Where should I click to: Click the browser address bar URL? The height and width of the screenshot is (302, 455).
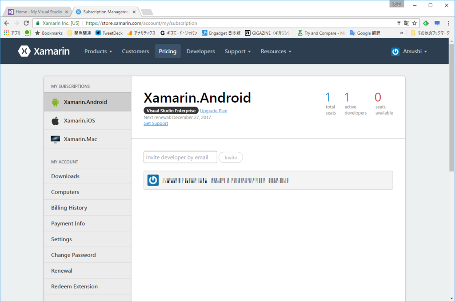tap(141, 23)
